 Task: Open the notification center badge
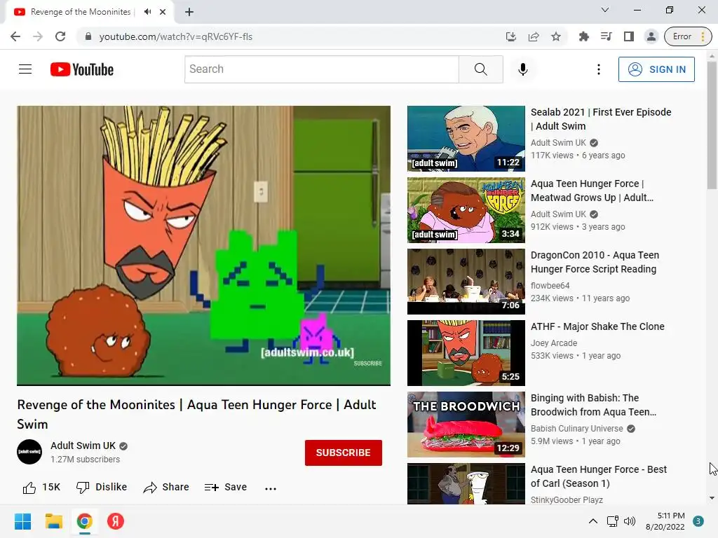[698, 521]
